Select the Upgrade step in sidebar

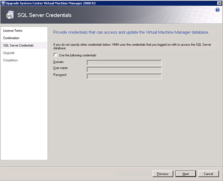click(x=9, y=53)
